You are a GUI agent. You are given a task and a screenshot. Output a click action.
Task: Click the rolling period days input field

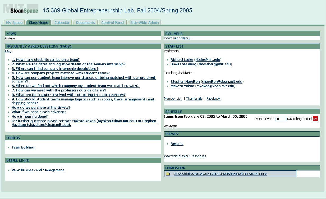(x=281, y=119)
